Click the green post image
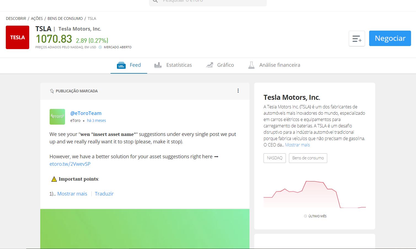 coord(145,229)
